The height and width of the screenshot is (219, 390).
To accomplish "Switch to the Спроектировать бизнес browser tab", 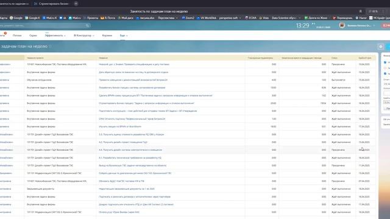I will pos(51,4).
